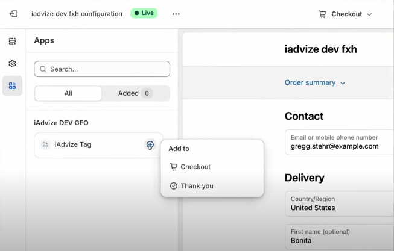Select the iAdvize Tag app row
Screen dimensions: 394x251
(98, 145)
